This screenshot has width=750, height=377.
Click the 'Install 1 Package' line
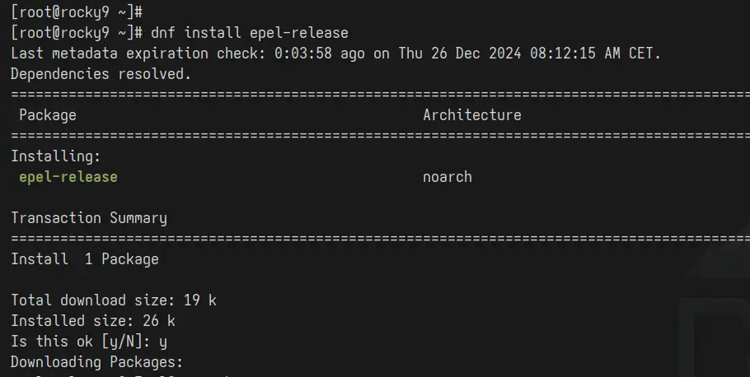[x=85, y=259]
